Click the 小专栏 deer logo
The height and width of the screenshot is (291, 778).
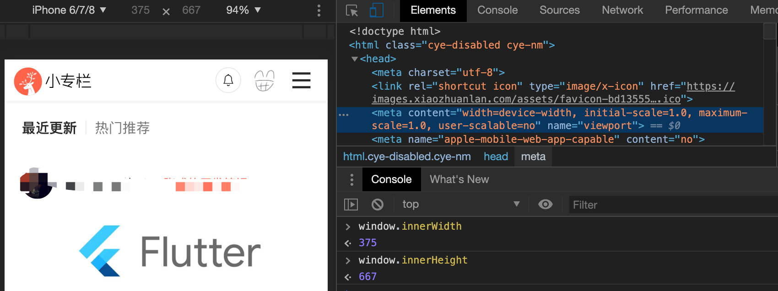pyautogui.click(x=28, y=81)
